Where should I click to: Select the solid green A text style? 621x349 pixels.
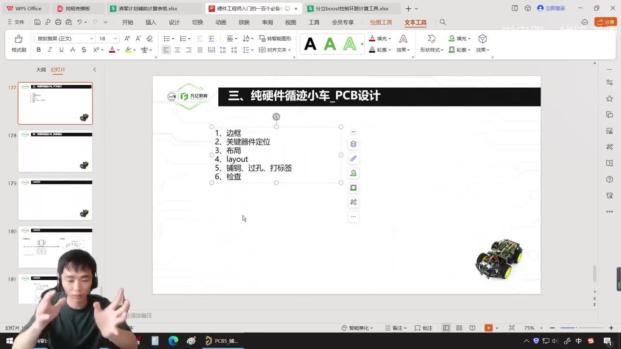pos(330,44)
